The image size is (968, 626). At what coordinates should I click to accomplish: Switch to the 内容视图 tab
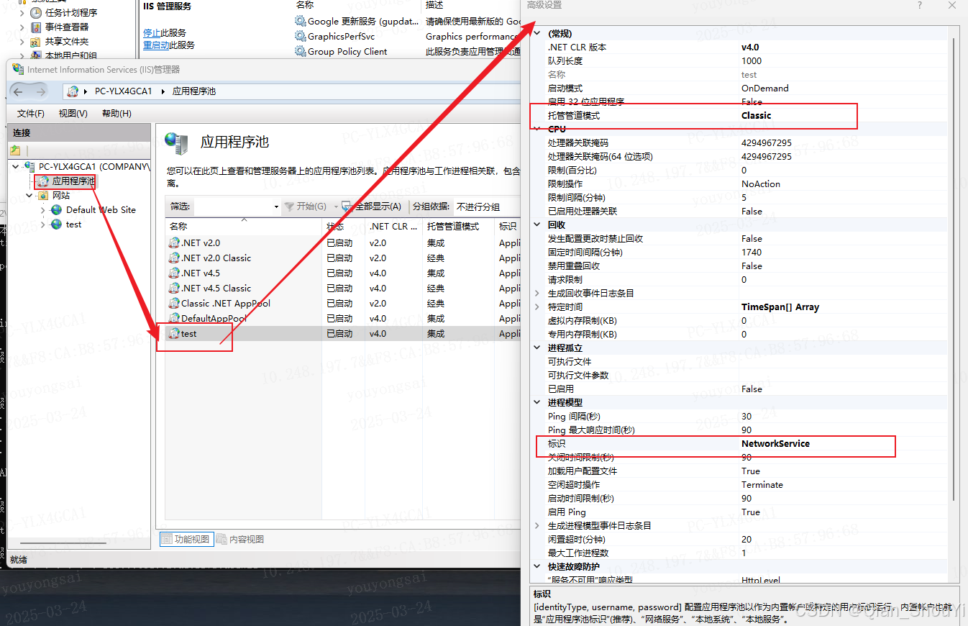tap(239, 537)
